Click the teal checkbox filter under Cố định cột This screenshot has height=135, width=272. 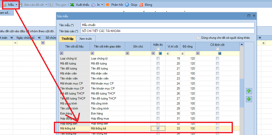[x=220, y=53]
